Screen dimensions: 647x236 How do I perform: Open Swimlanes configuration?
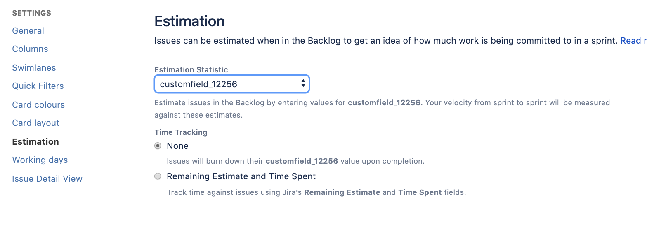[34, 68]
